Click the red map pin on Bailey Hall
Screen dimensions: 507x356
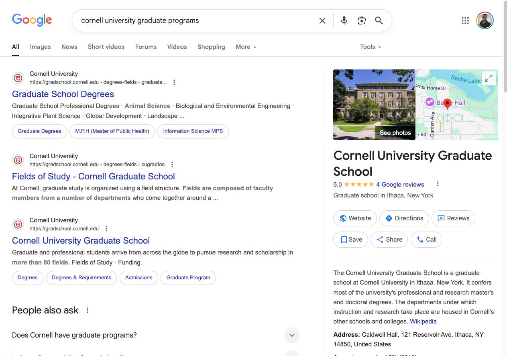pos(447,104)
